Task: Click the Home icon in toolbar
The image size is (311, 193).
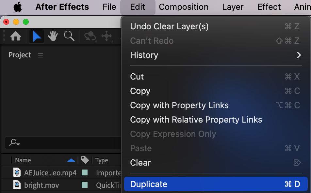Action: click(x=16, y=36)
